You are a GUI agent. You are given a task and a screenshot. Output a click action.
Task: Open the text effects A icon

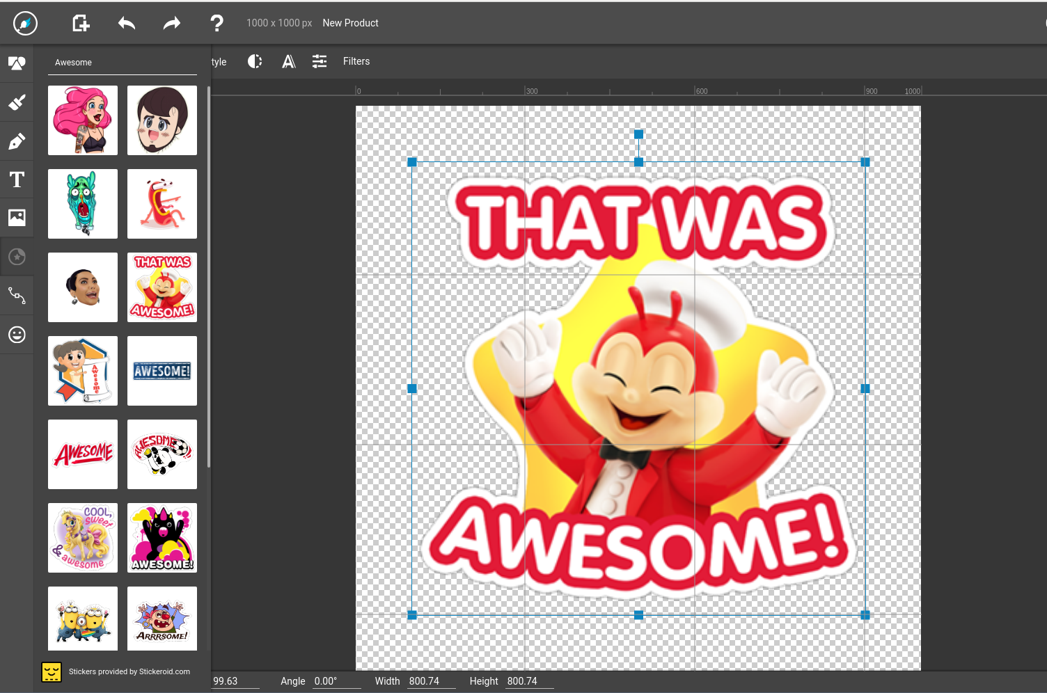(x=288, y=61)
